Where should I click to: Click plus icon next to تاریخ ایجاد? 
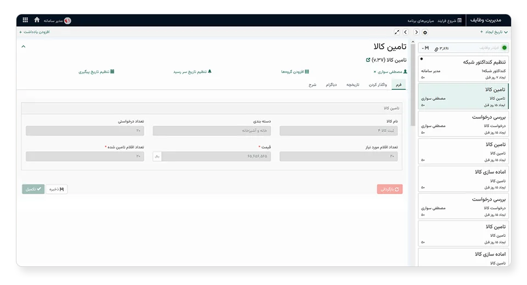[x=481, y=32]
